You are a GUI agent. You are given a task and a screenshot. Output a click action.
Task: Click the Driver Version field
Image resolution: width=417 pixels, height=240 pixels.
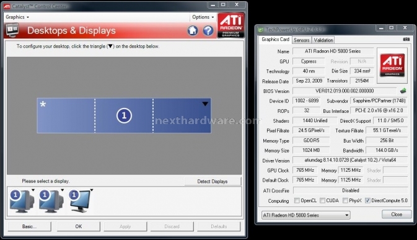tap(350, 160)
